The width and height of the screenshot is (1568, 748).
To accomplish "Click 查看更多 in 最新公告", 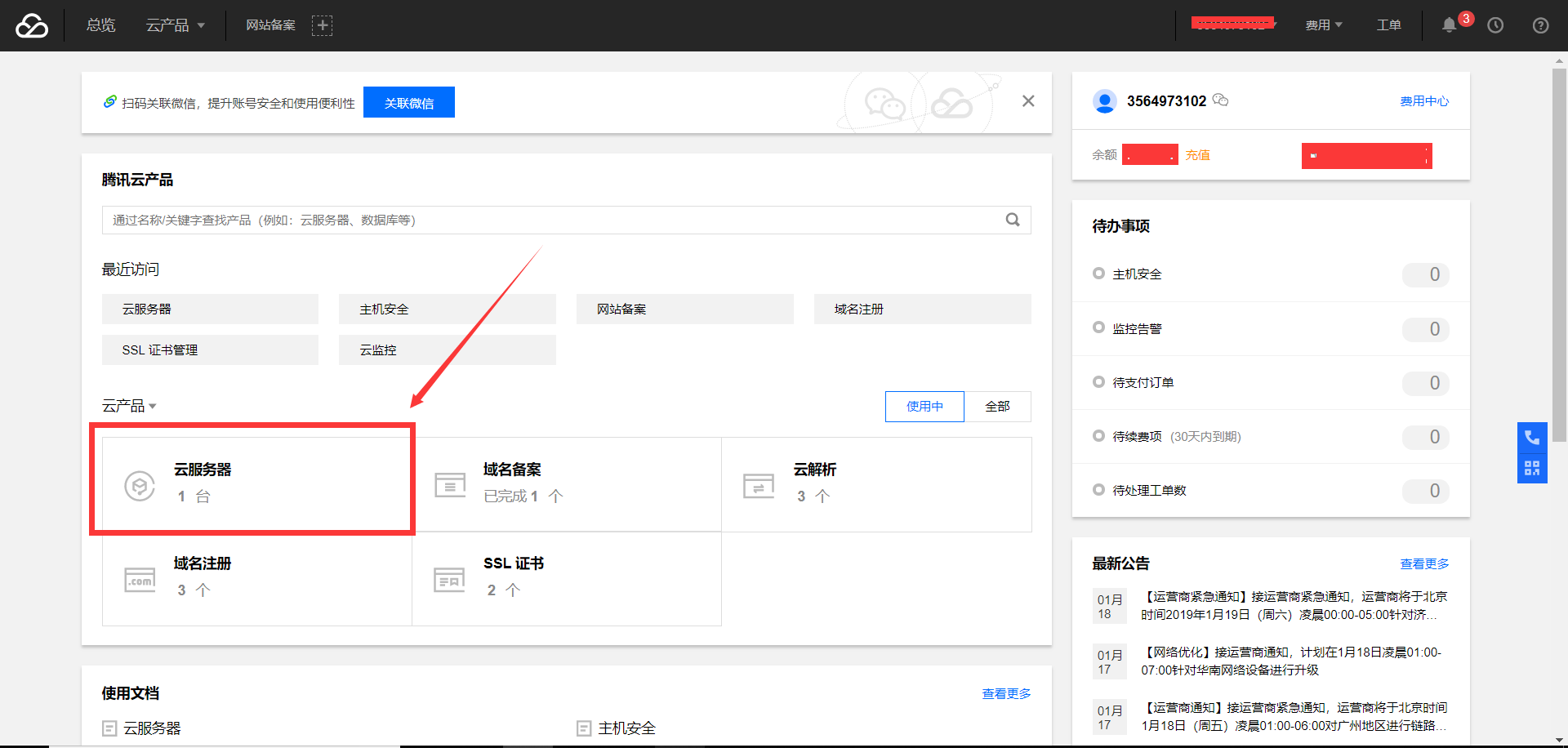I will (1424, 564).
